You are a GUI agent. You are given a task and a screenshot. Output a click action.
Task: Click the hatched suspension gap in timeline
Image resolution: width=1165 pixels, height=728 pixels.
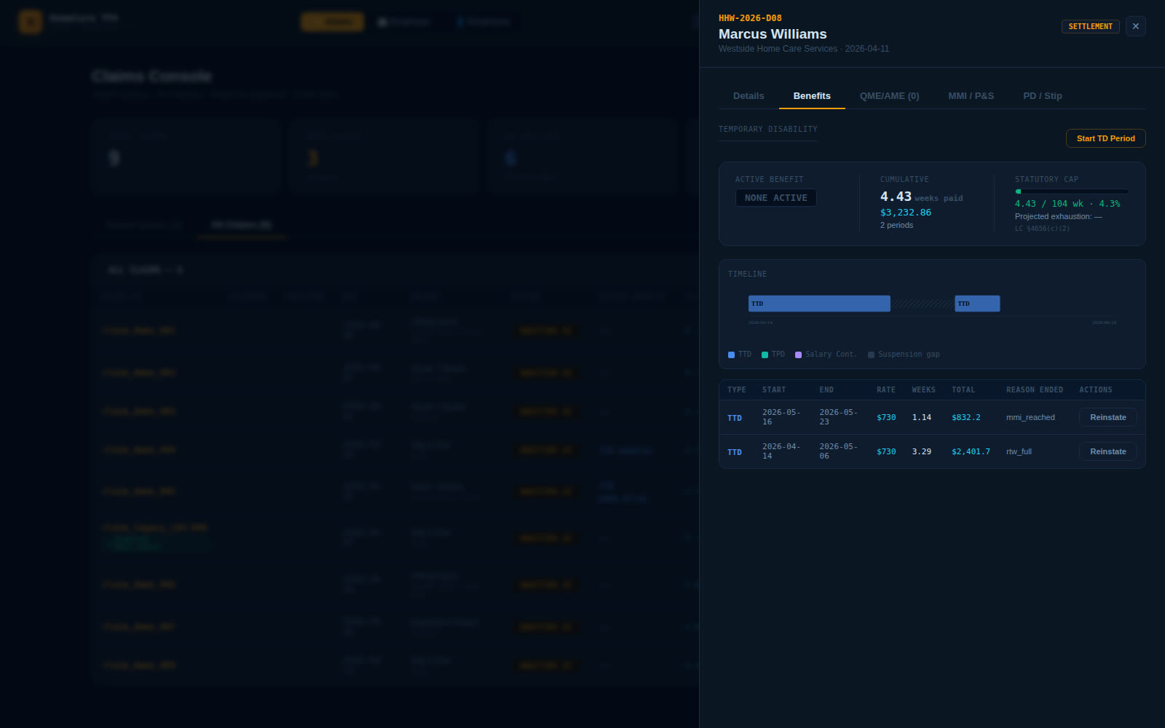pyautogui.click(x=922, y=304)
